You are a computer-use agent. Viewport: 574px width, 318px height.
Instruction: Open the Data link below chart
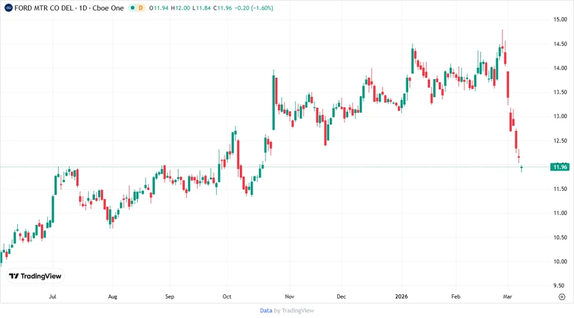[266, 310]
